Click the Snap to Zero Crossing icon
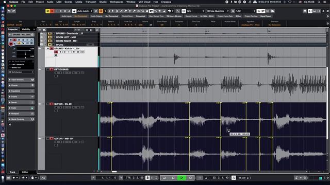Screen dimensions: 330x185 click(178, 11)
